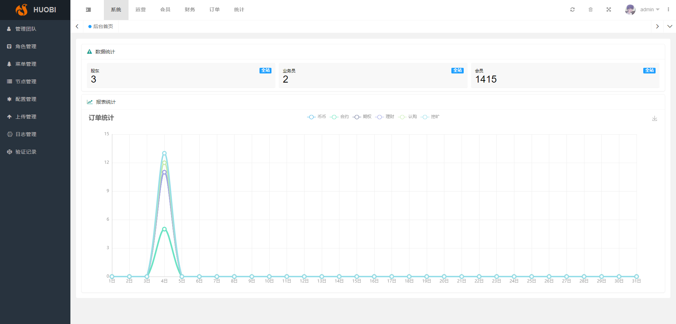Open 菜单管理 in the sidebar
The height and width of the screenshot is (324, 676).
[x=35, y=64]
